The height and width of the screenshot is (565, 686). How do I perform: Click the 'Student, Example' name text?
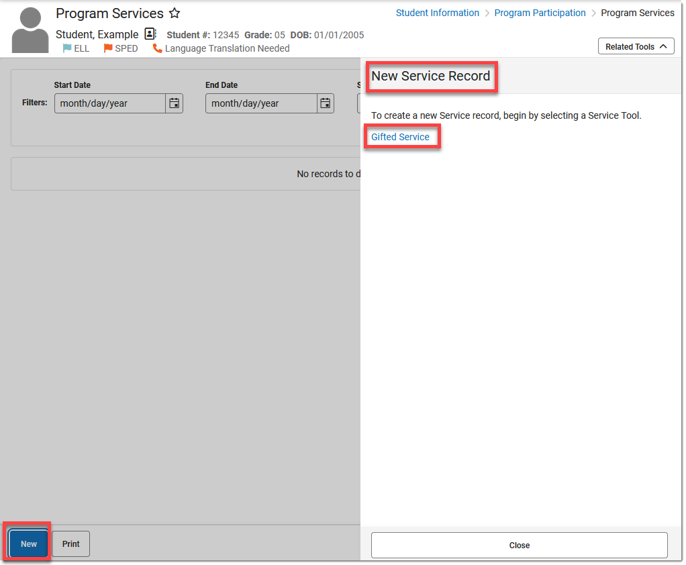(97, 34)
